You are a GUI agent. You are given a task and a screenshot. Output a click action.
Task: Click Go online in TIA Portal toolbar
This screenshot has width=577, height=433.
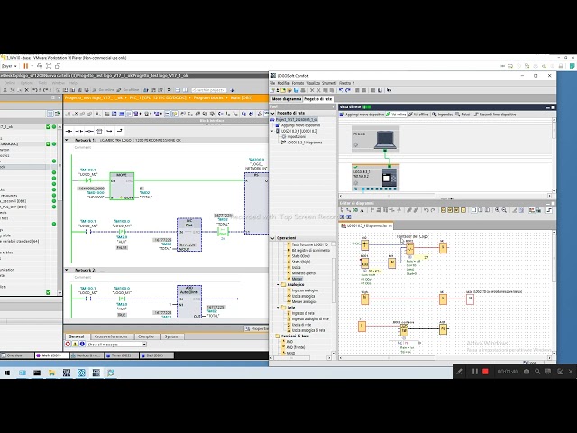click(x=104, y=90)
